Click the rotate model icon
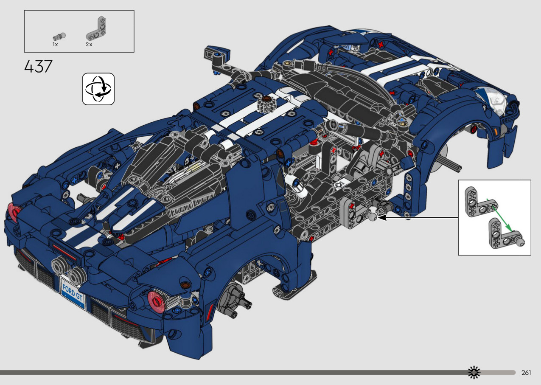 (98, 89)
